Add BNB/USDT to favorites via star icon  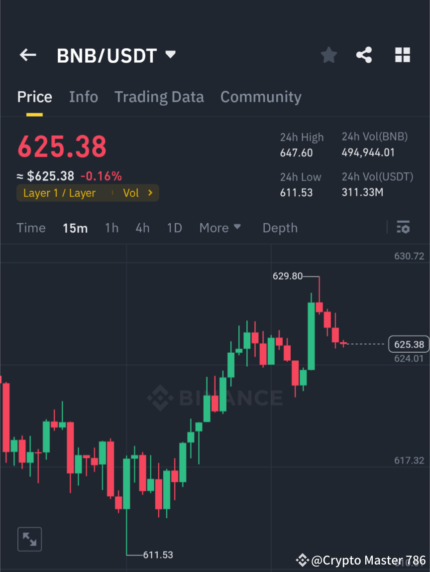(x=328, y=55)
